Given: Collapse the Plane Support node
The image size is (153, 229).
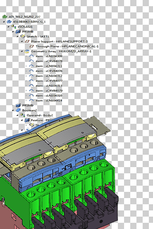Looking at the screenshot, I should (x=22, y=42).
